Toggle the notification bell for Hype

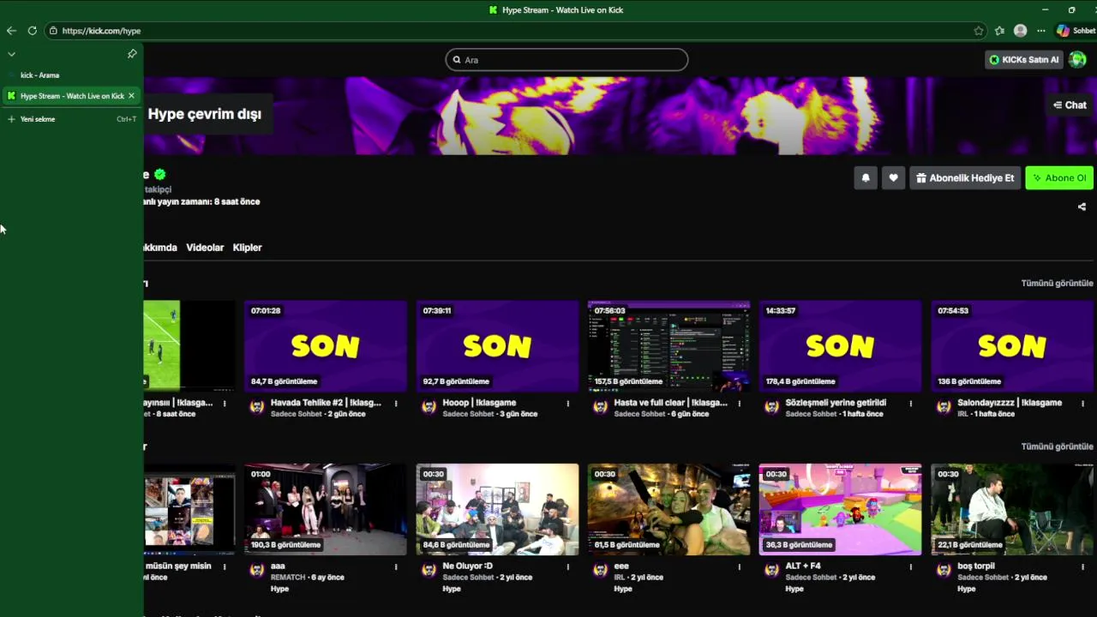click(x=866, y=178)
